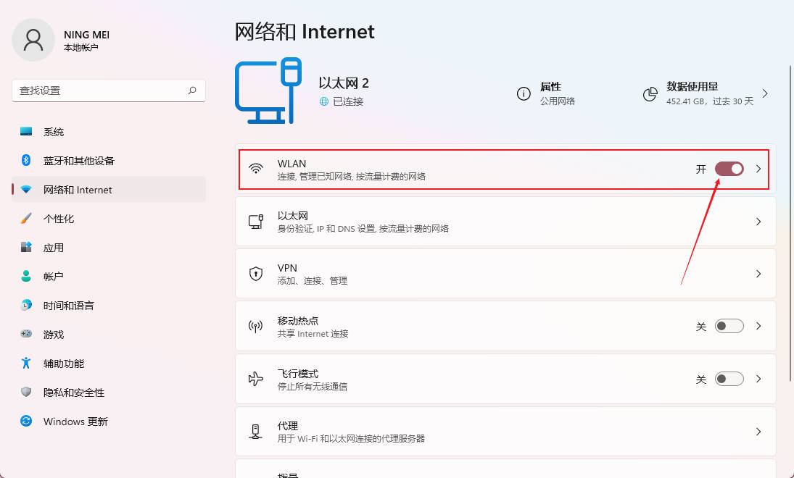This screenshot has width=794, height=478.
Task: Open the 代理 row chevron
Action: pos(758,432)
